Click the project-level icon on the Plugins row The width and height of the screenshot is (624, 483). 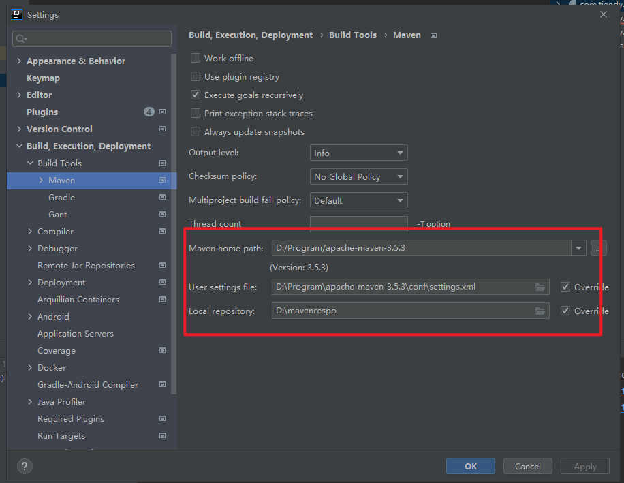pyautogui.click(x=162, y=112)
